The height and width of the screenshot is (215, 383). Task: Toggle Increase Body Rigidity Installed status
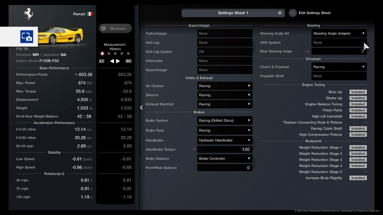coord(358,178)
